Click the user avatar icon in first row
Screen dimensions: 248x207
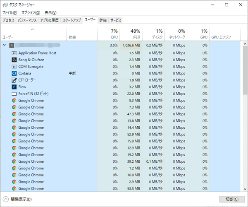[x=12, y=45]
